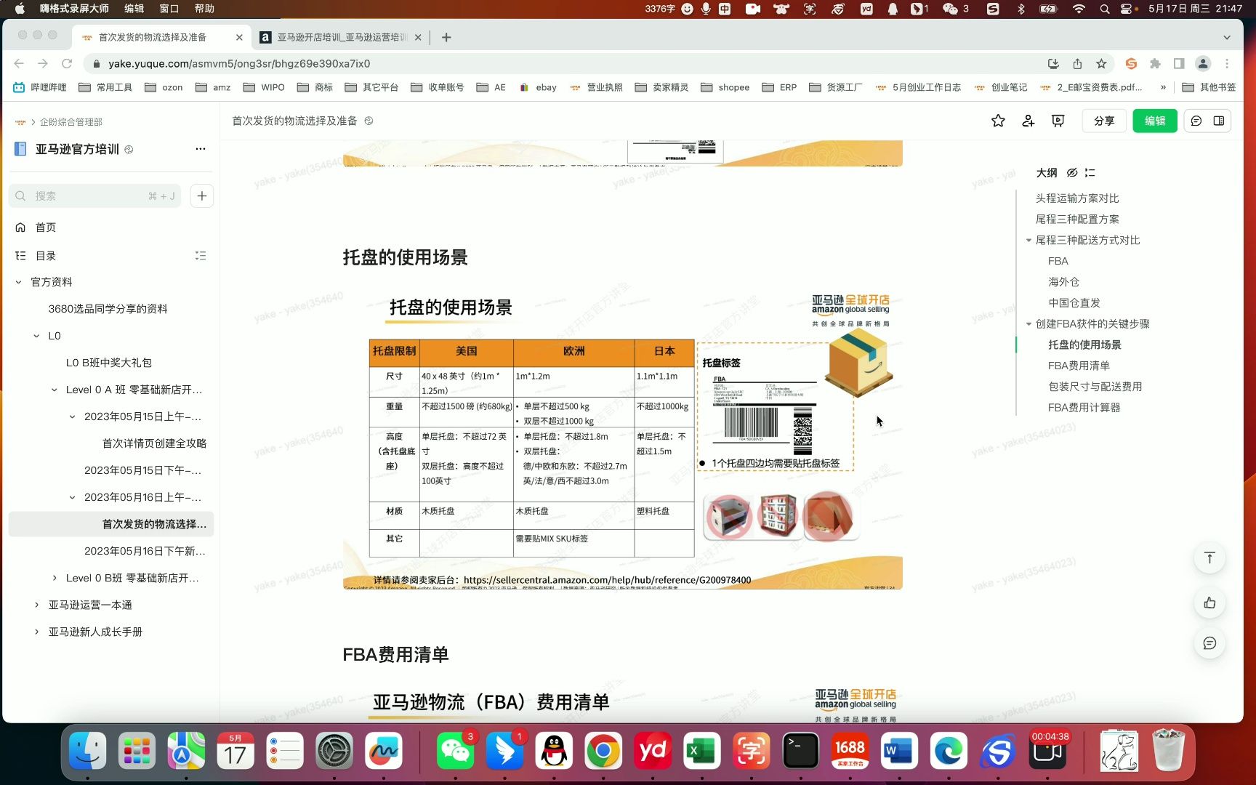Open 1688 app in the Dock
The image size is (1256, 785).
pyautogui.click(x=850, y=751)
